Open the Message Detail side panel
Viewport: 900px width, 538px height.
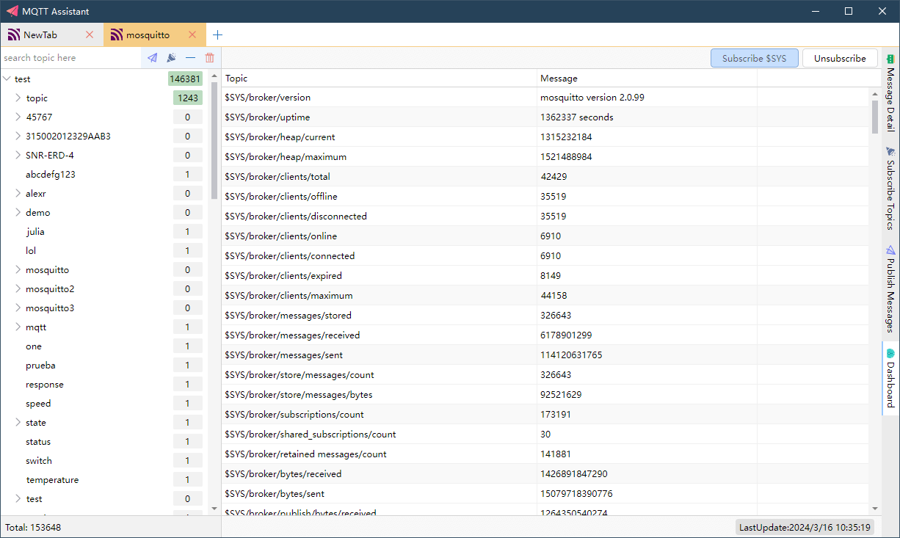click(x=890, y=93)
